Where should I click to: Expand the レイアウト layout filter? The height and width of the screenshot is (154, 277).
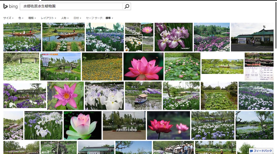click(x=48, y=18)
